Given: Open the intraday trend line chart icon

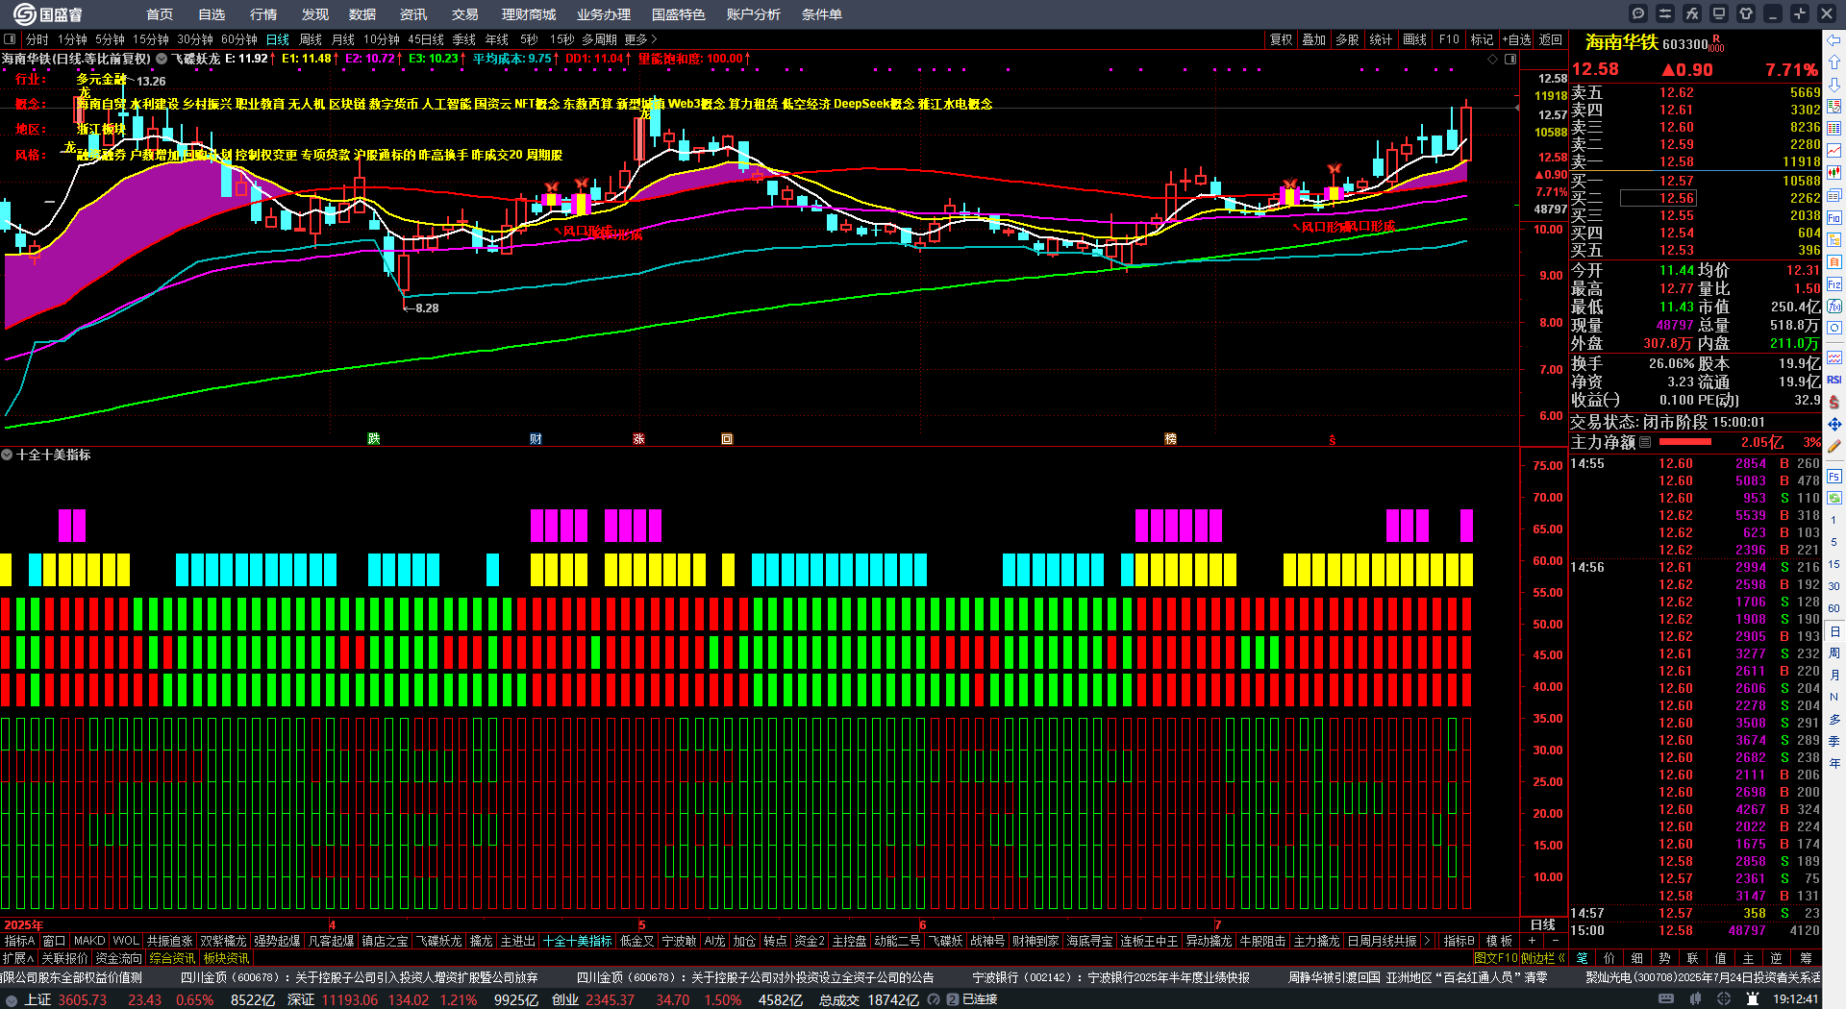Looking at the screenshot, I should [x=1834, y=151].
